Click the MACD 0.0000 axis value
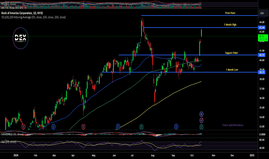269x159 pixels. click(x=262, y=134)
